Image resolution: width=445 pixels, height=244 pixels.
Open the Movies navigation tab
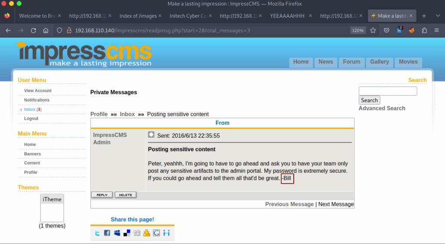tap(408, 62)
